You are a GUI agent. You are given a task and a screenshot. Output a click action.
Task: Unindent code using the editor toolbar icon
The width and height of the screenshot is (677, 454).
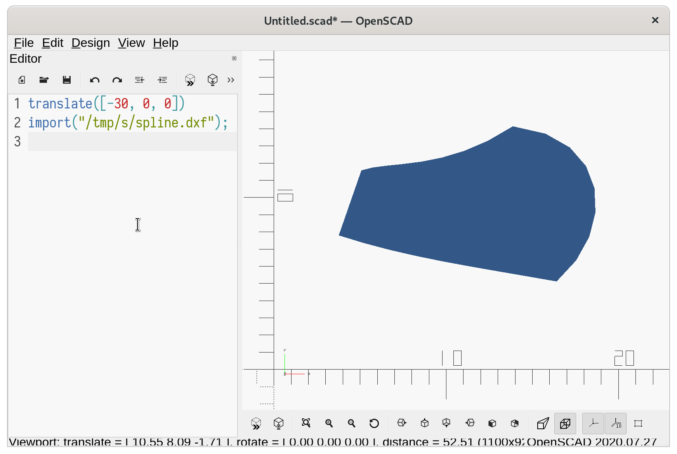pyautogui.click(x=140, y=80)
